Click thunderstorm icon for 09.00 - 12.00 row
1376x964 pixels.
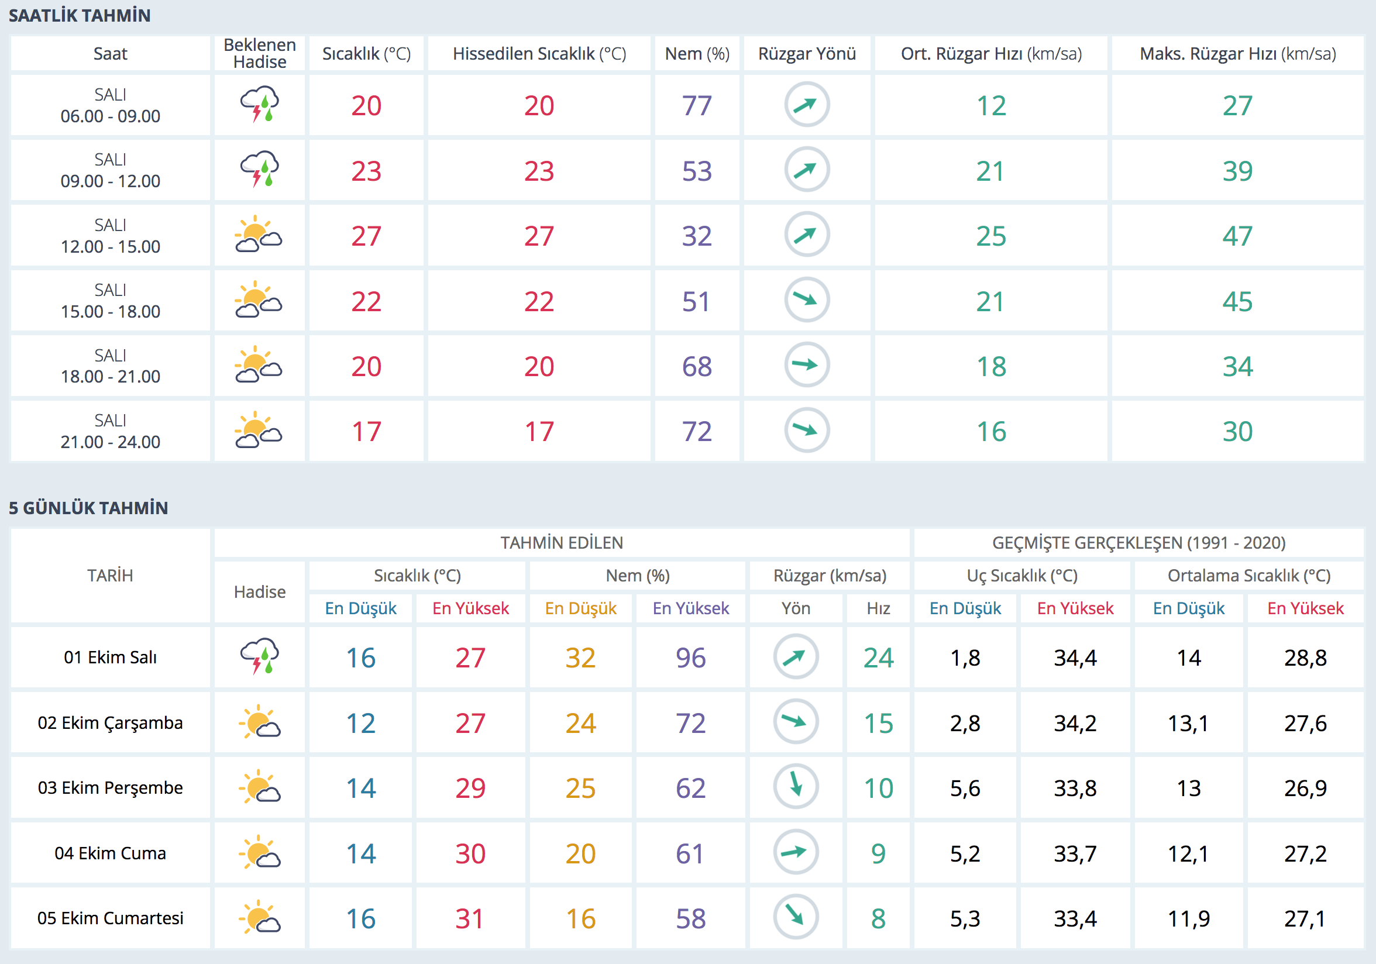point(260,170)
